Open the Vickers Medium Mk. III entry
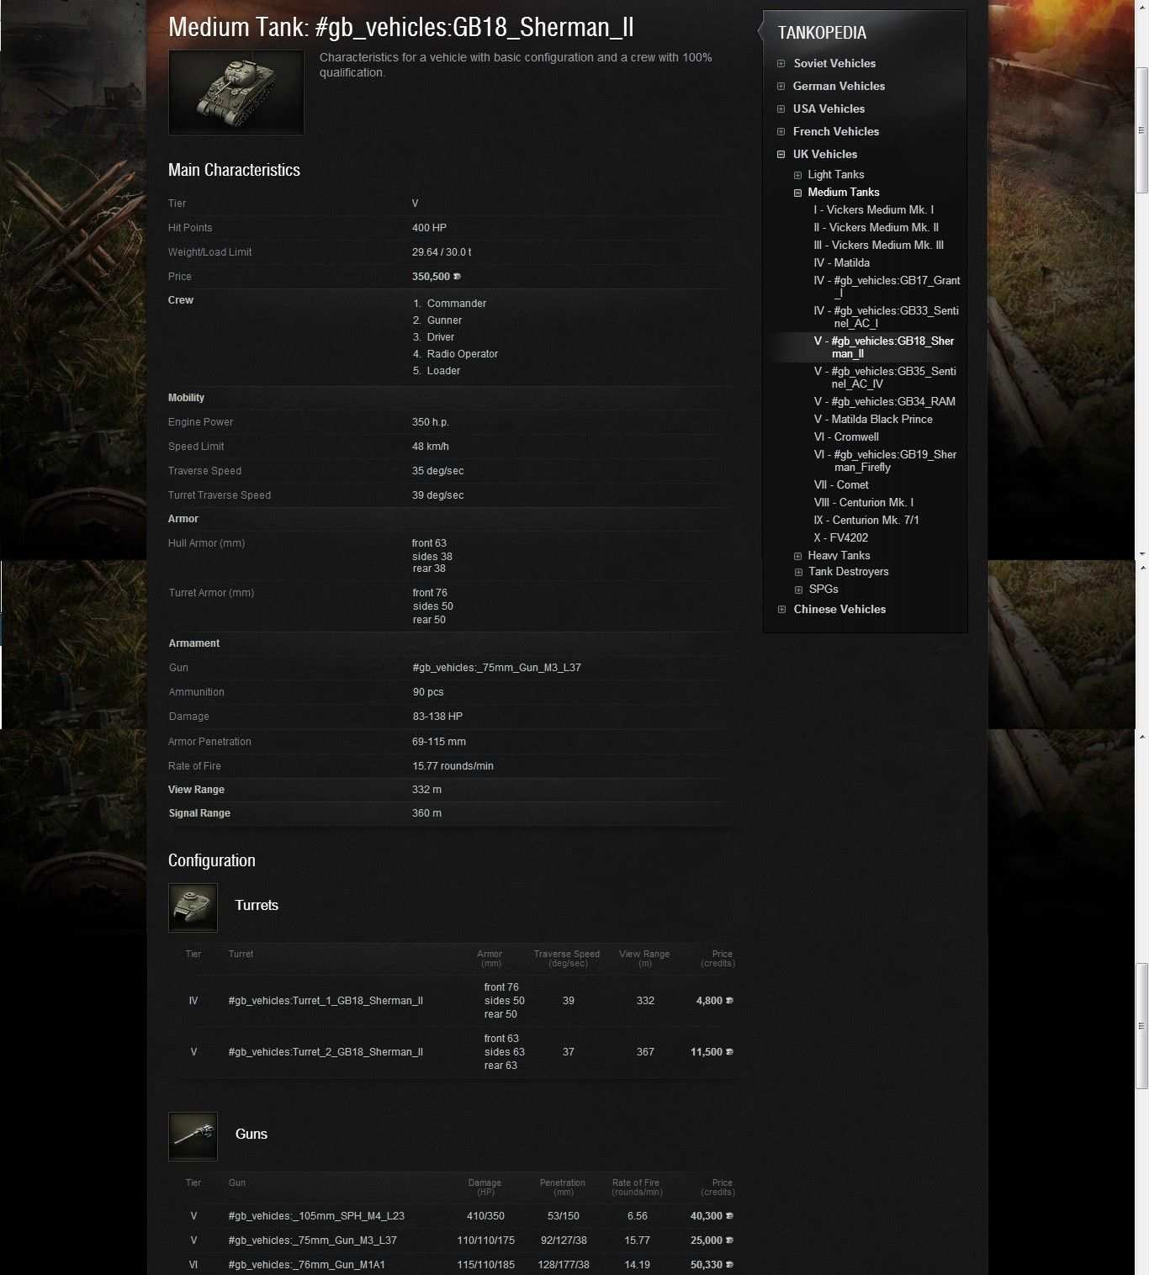The width and height of the screenshot is (1149, 1275). pyautogui.click(x=878, y=246)
